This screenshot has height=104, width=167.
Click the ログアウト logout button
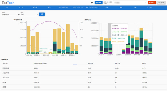161,3
